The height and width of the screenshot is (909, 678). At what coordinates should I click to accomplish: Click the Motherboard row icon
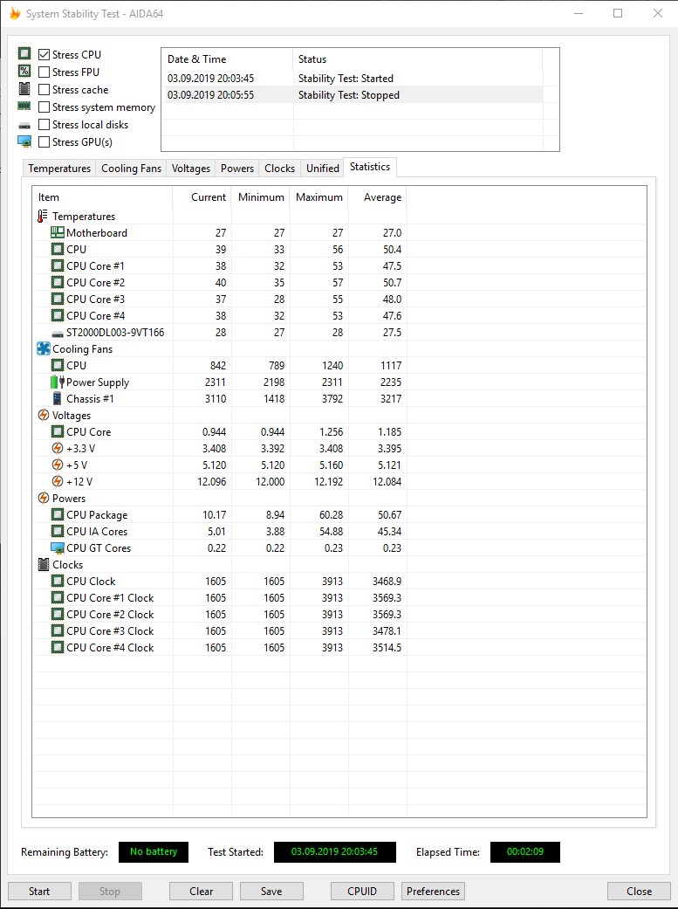(x=57, y=232)
